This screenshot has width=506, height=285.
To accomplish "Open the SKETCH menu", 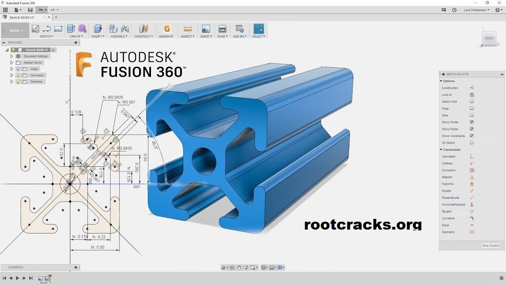I will point(46,36).
